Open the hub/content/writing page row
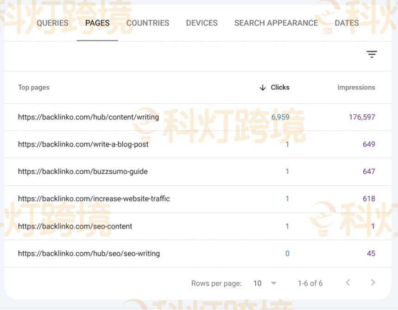Screen dimensions: 398x310 pyautogui.click(x=88, y=117)
